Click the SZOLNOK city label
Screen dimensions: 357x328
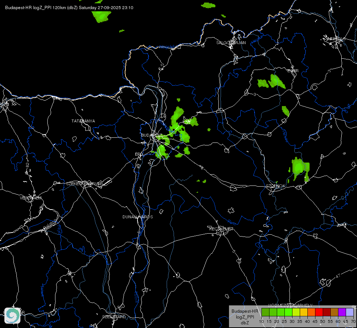tap(275, 186)
